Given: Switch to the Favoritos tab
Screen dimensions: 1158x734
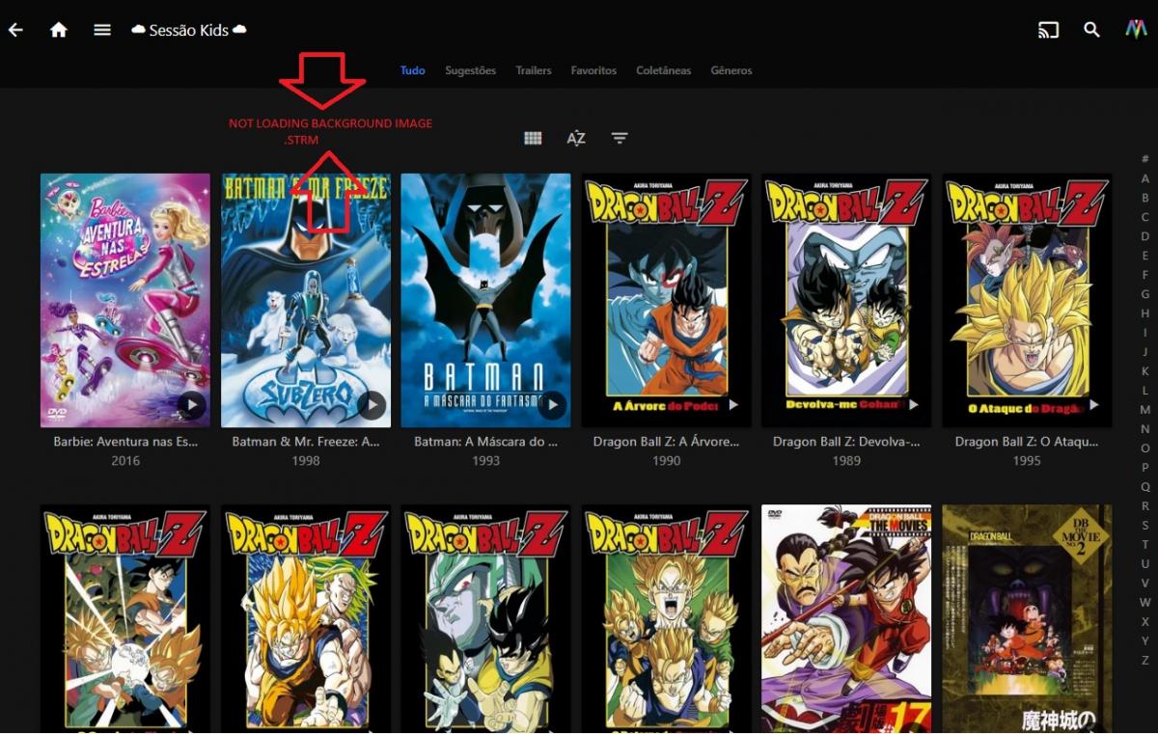Looking at the screenshot, I should tap(593, 70).
